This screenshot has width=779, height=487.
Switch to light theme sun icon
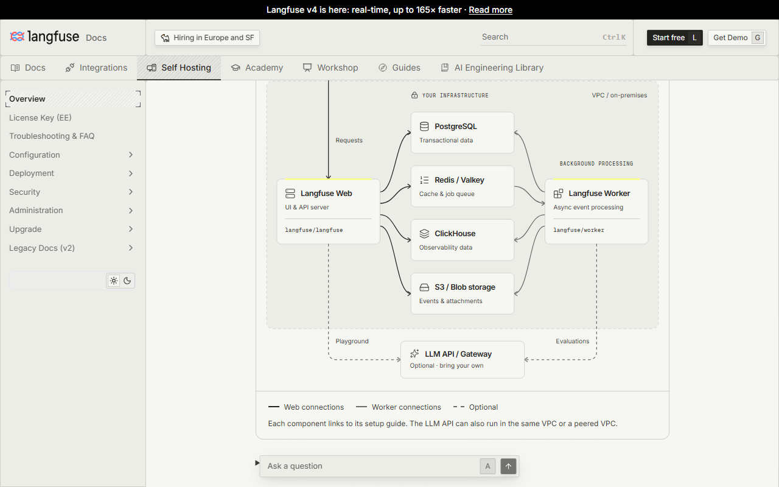click(x=113, y=281)
